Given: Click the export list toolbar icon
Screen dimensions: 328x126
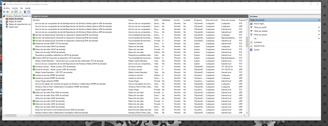Looking at the screenshot, I should (20, 12).
